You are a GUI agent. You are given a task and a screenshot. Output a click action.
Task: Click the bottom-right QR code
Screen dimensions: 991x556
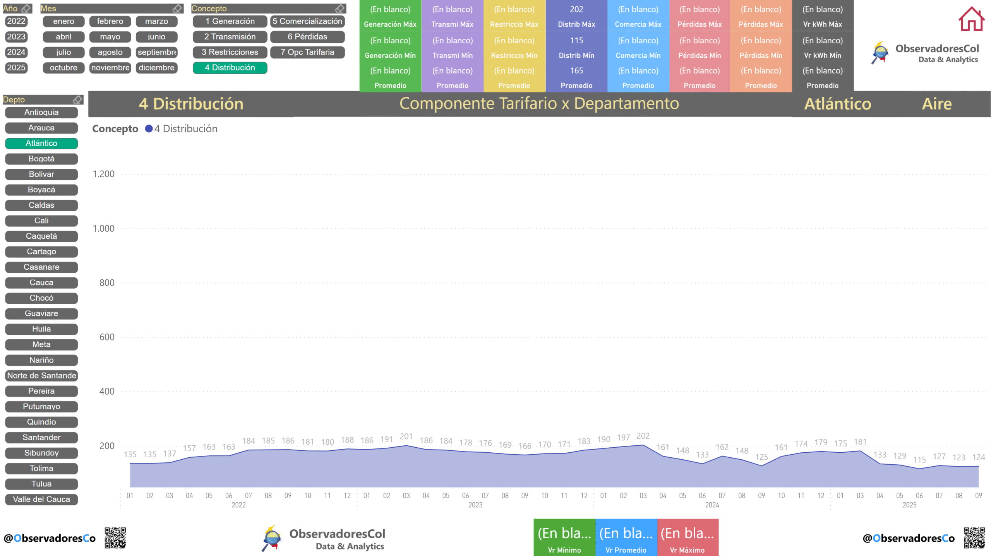point(974,538)
